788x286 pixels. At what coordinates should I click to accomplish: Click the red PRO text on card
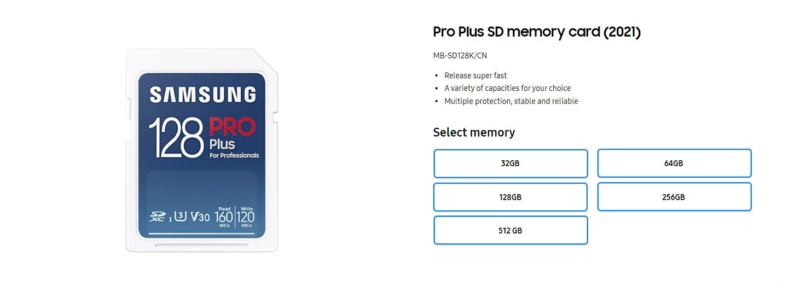pyautogui.click(x=233, y=127)
